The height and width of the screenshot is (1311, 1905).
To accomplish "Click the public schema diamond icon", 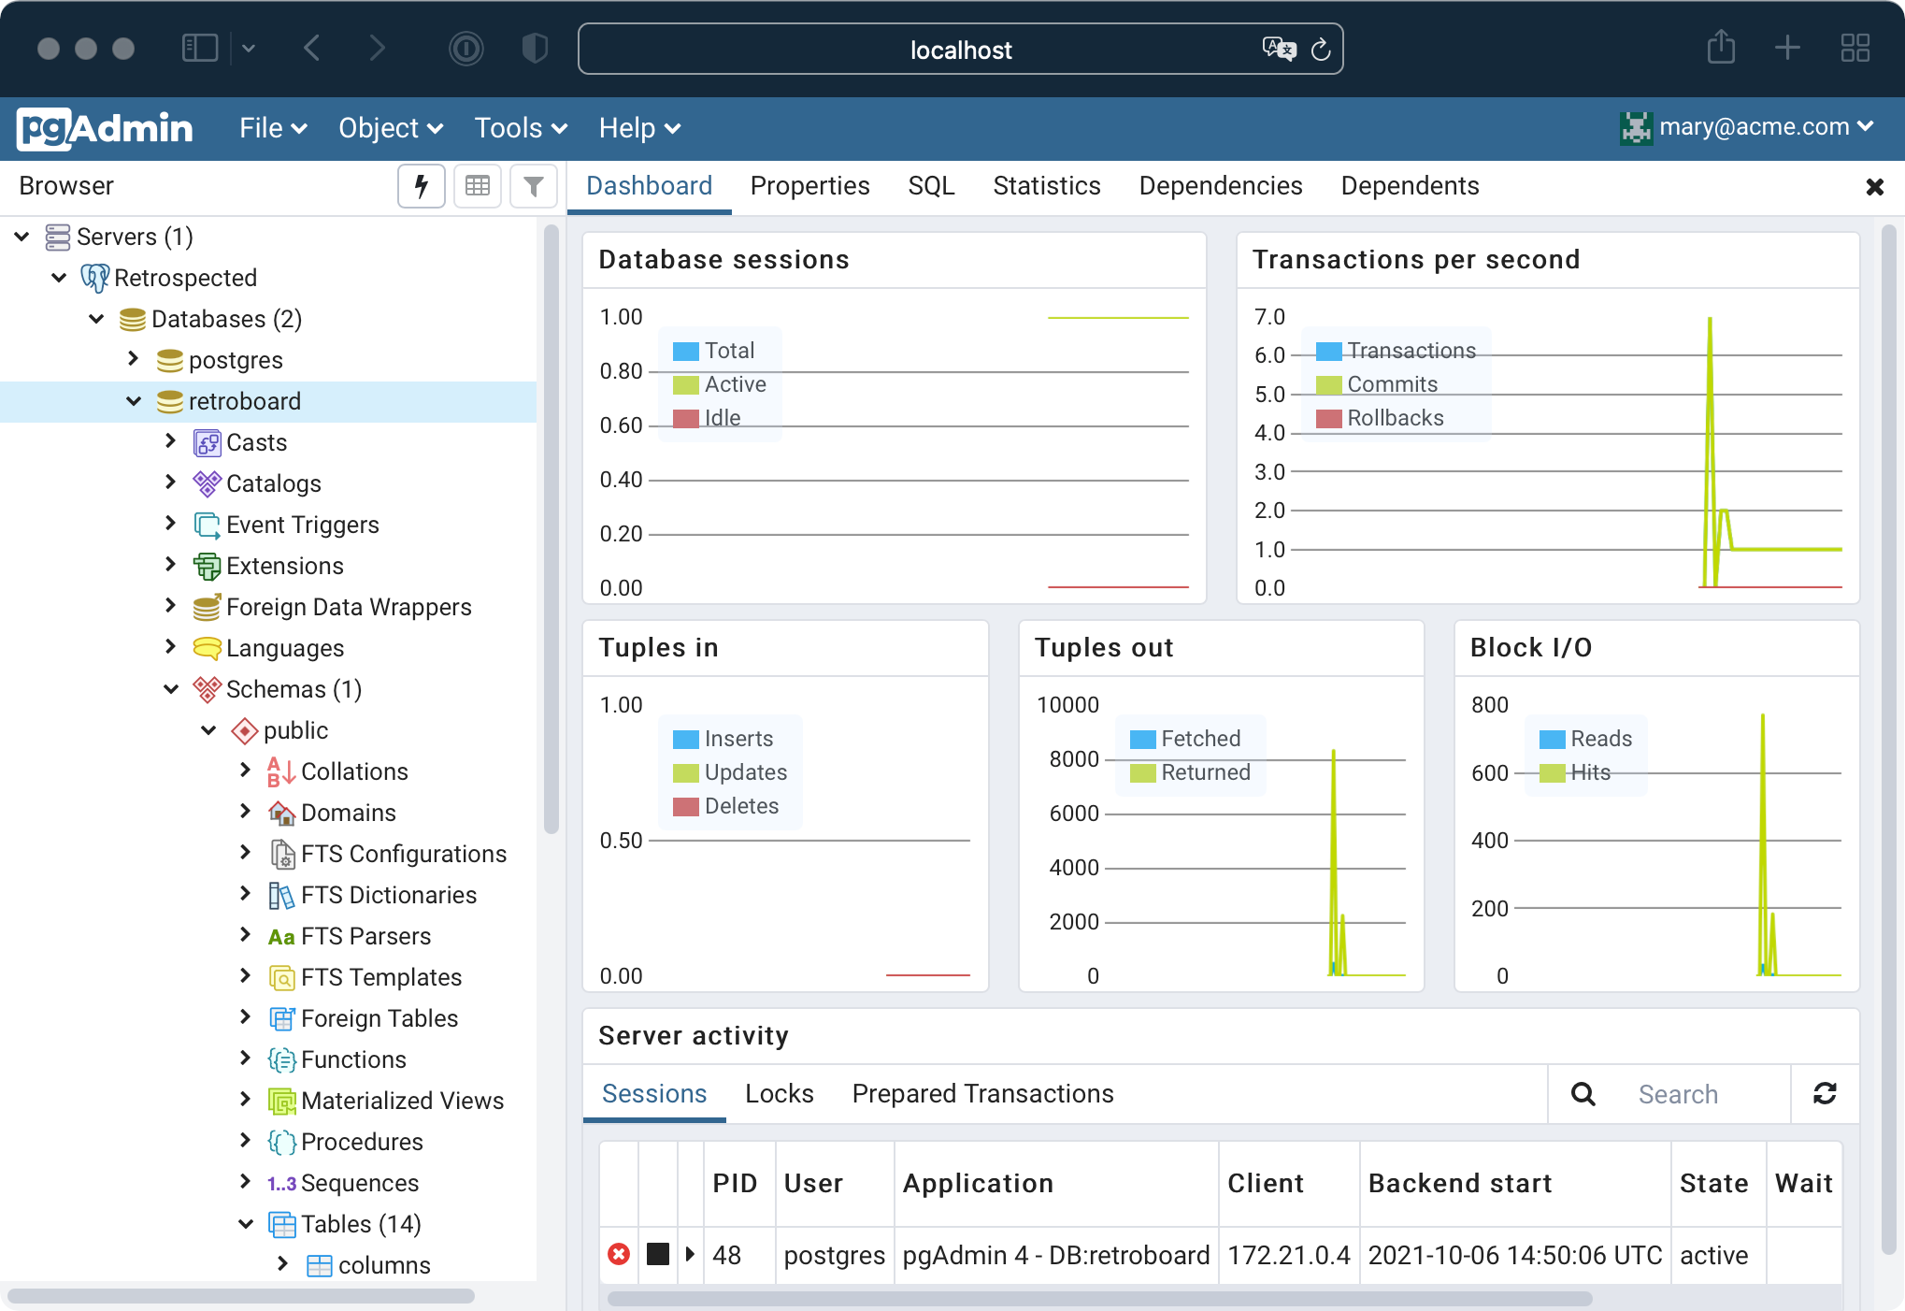I will (x=244, y=730).
